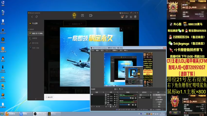The width and height of the screenshot is (207, 116).
Task: Open OBS 工具 menu
Action: point(121,51)
